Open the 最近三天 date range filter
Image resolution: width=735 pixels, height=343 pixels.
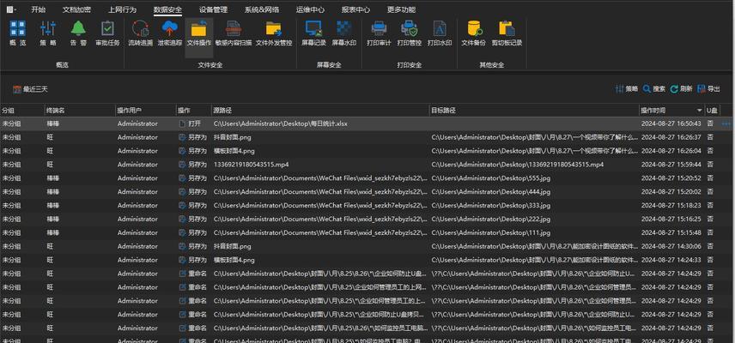(30, 89)
